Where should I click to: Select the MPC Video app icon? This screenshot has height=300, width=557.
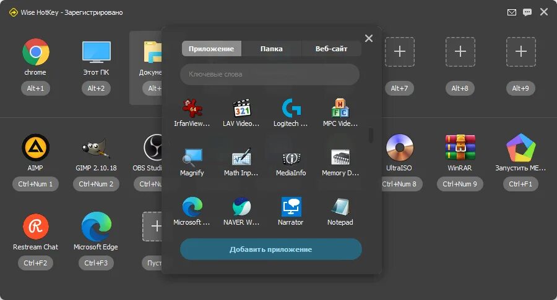(x=340, y=108)
